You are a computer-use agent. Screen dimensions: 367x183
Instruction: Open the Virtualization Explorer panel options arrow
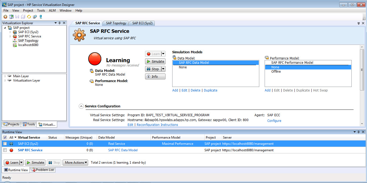coord(55,23)
